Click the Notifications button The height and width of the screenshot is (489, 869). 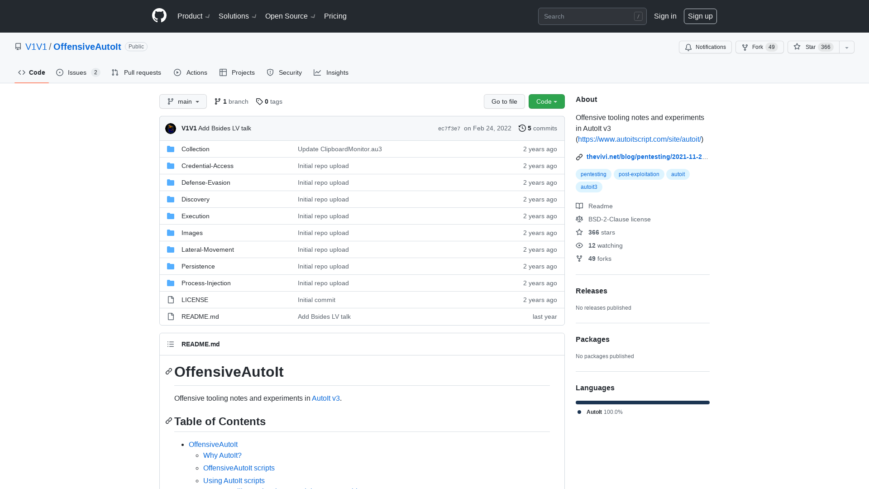(705, 47)
